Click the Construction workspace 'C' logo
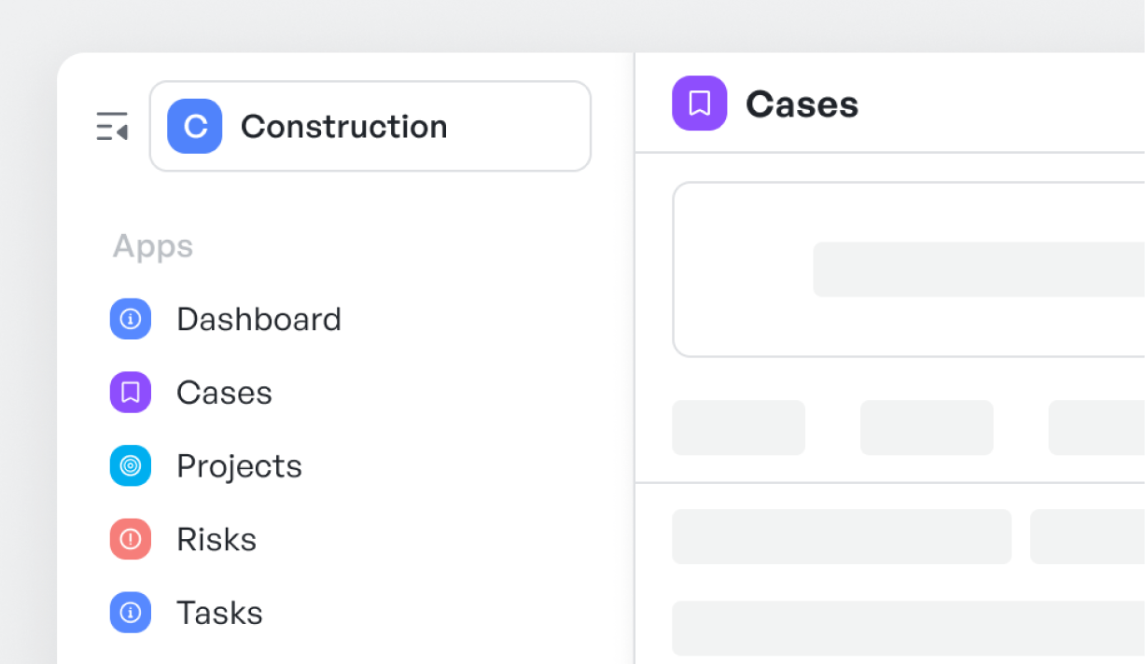 pos(193,126)
